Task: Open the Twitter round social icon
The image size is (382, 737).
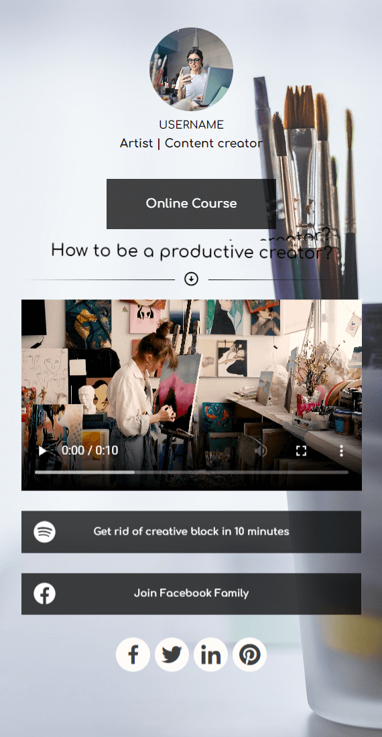Action: [172, 655]
